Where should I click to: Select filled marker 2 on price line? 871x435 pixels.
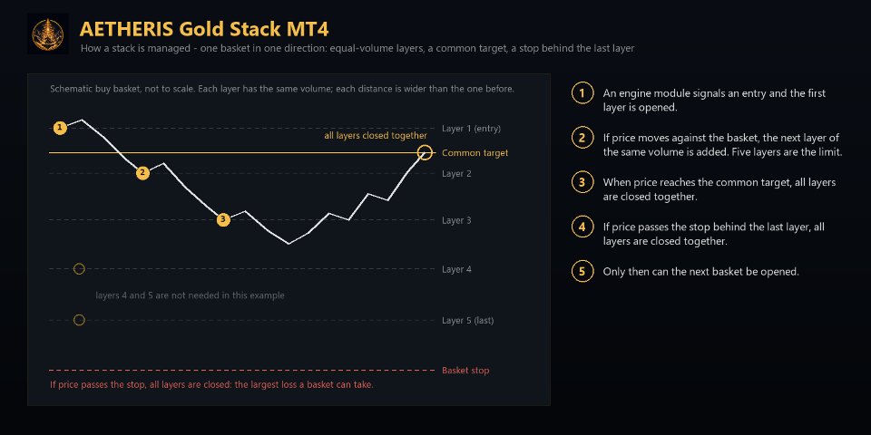(142, 173)
